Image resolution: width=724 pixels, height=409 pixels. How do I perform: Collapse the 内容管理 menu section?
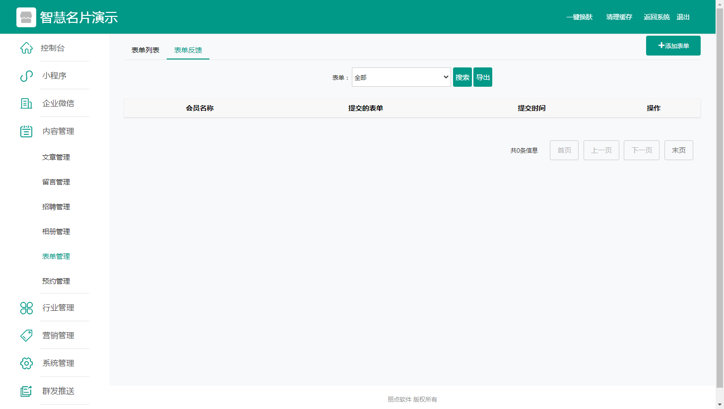[58, 131]
